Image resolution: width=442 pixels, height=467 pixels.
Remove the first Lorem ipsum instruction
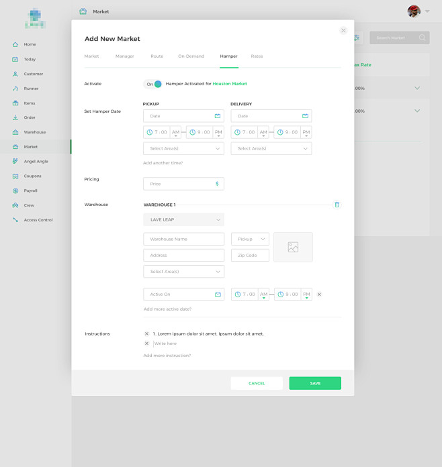point(146,333)
